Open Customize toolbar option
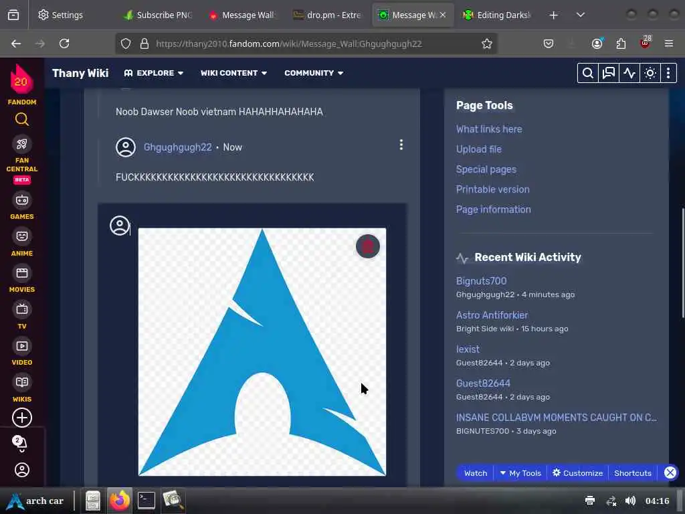This screenshot has width=685, height=514. pyautogui.click(x=577, y=473)
